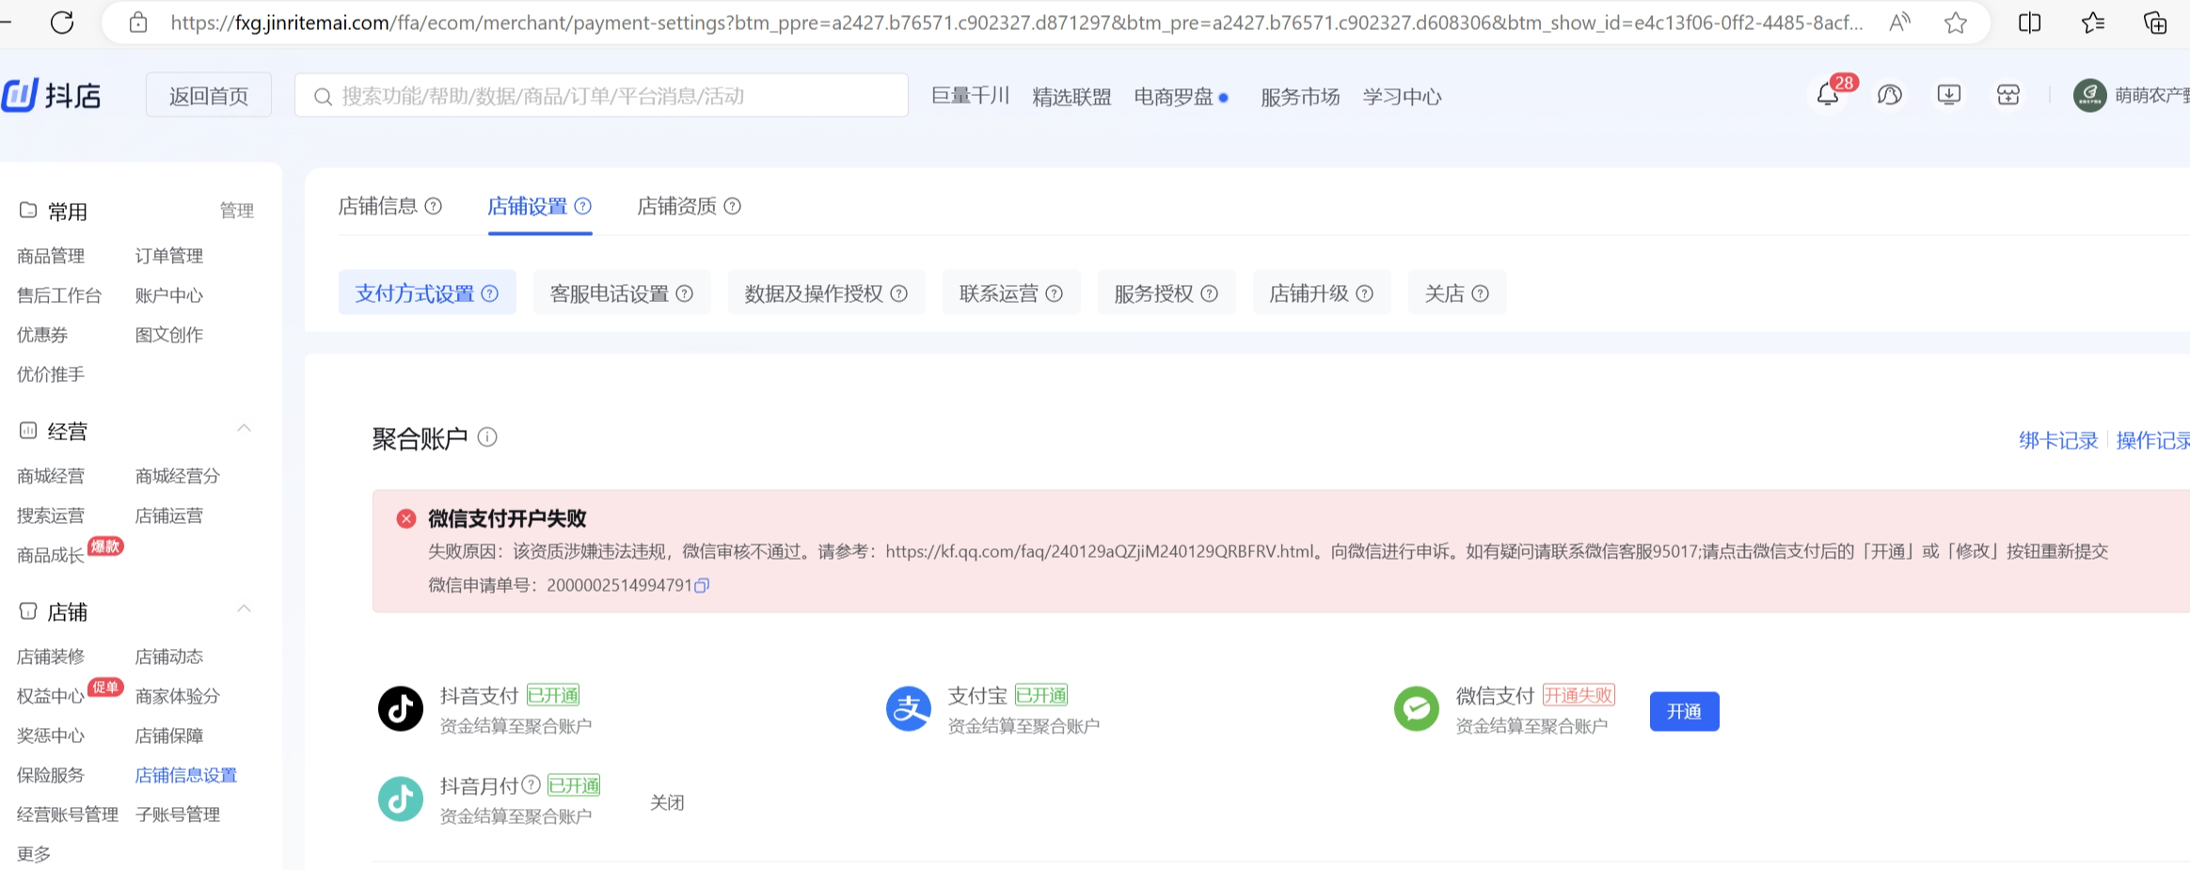Image resolution: width=2190 pixels, height=870 pixels.
Task: Select 支付方式设置 sub-tab
Action: [427, 293]
